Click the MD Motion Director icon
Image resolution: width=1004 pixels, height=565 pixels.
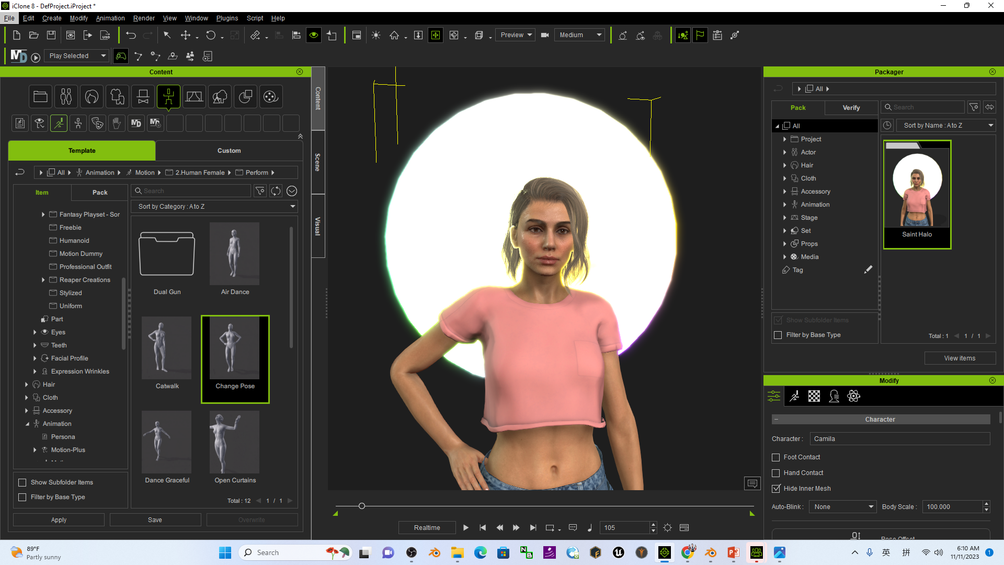point(19,56)
